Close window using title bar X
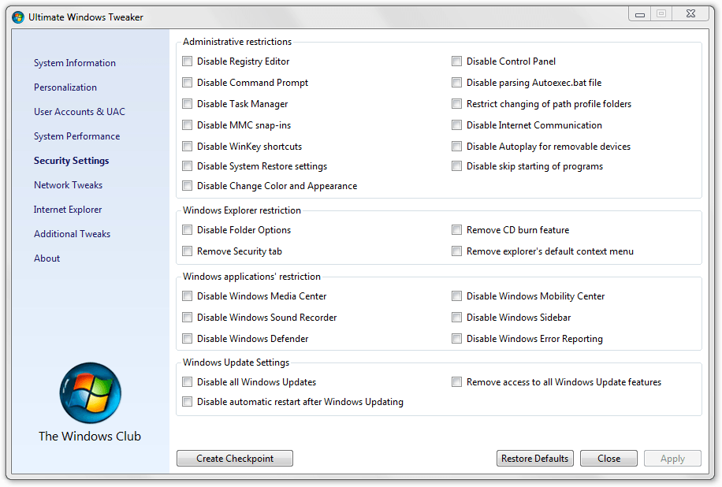This screenshot has width=722, height=487. click(x=690, y=14)
